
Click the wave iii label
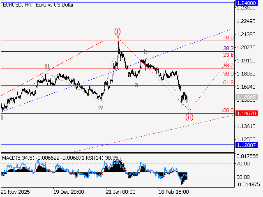click(47, 66)
